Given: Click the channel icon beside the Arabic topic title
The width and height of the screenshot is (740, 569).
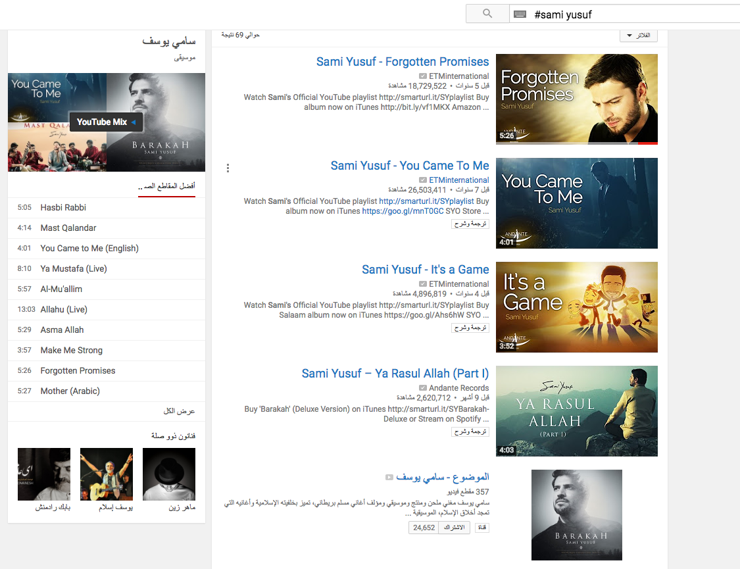Looking at the screenshot, I should coord(389,478).
